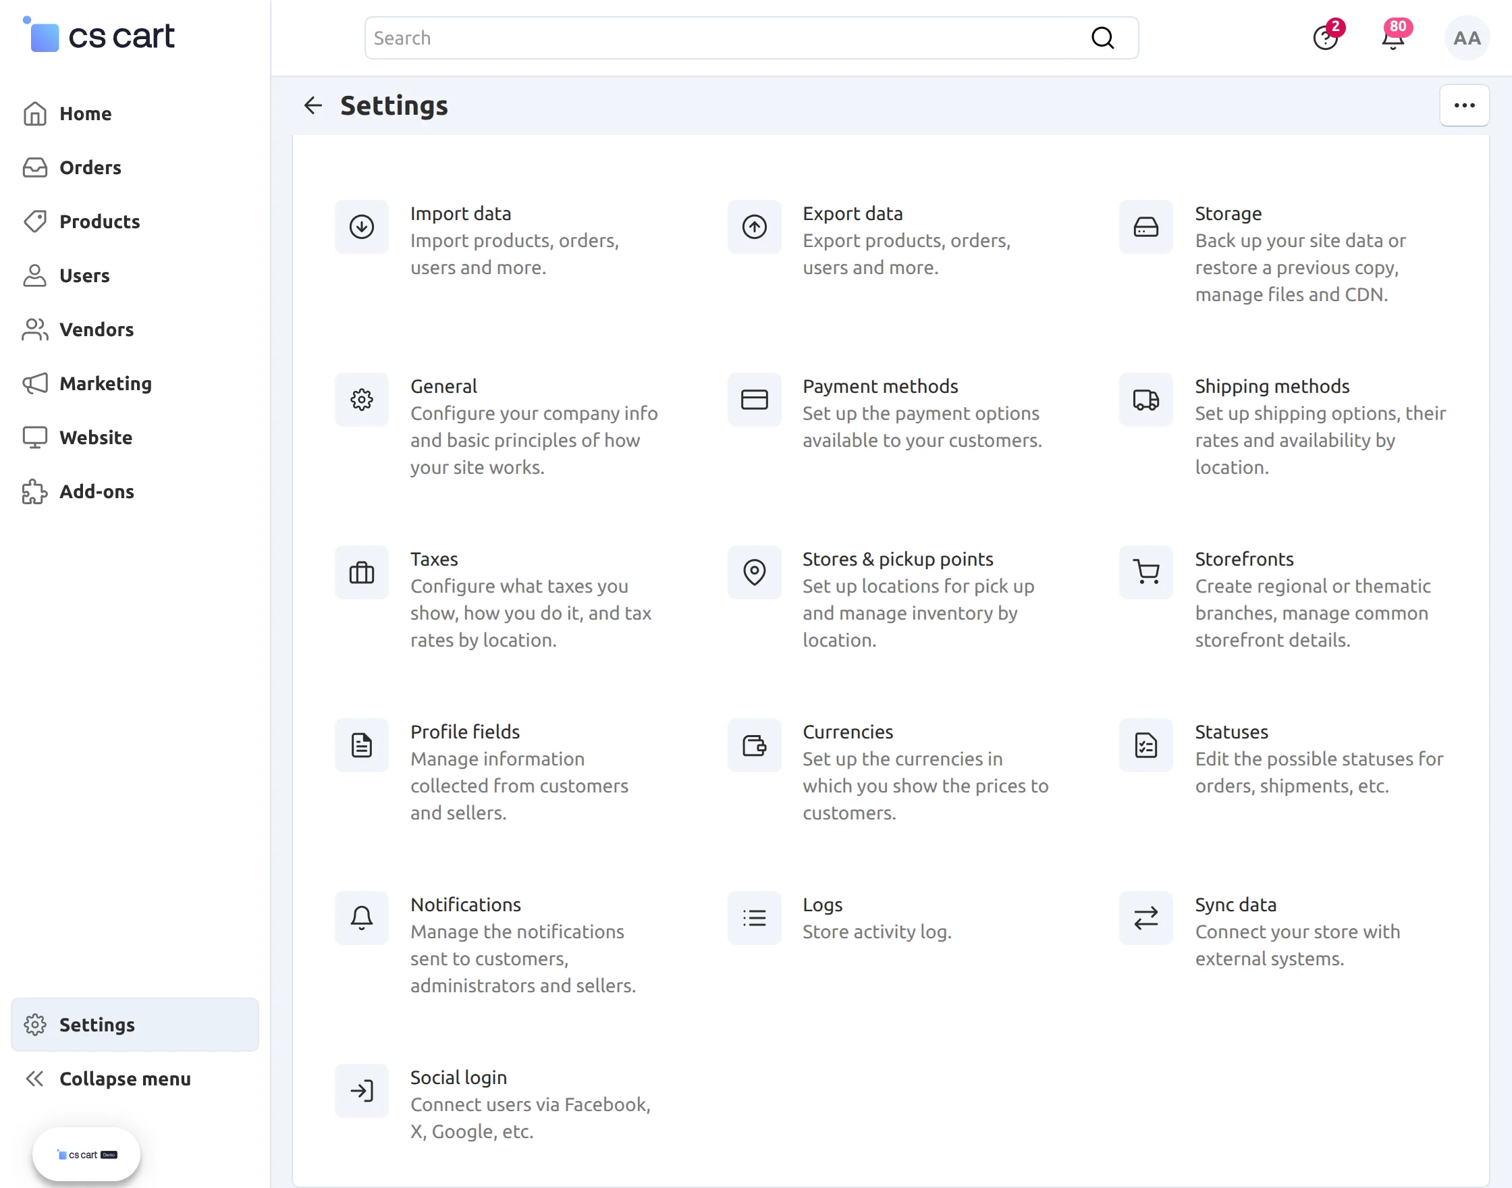Viewport: 1512px width, 1188px height.
Task: Open the Import data link
Action: point(460,213)
